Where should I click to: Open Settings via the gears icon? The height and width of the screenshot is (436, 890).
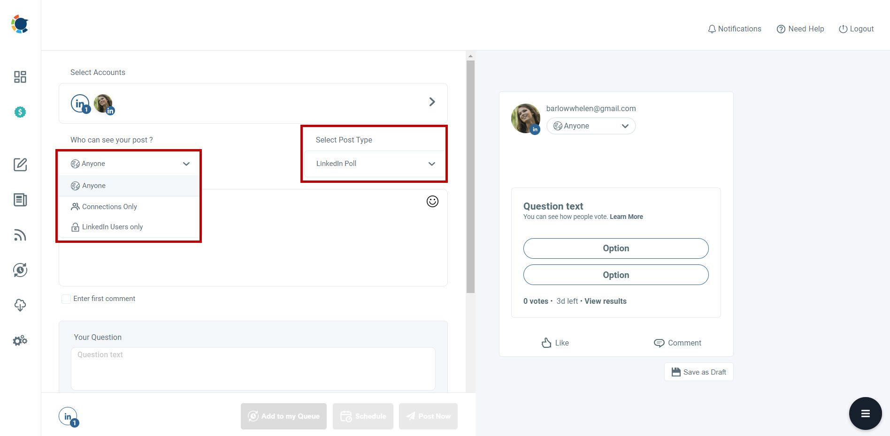coord(20,340)
